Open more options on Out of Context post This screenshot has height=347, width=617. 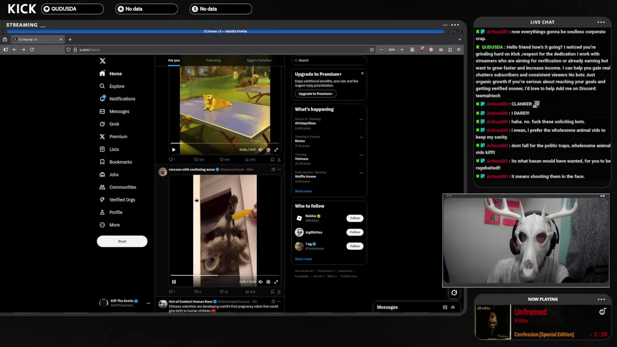click(x=279, y=302)
